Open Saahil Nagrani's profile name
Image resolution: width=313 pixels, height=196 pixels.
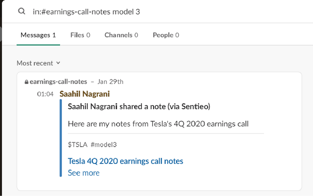click(x=85, y=94)
